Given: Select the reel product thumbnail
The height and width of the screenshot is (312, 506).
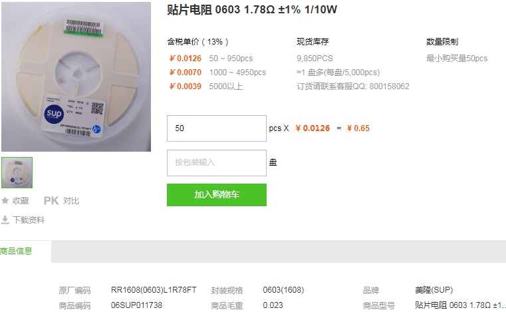Looking at the screenshot, I should coord(17,172).
